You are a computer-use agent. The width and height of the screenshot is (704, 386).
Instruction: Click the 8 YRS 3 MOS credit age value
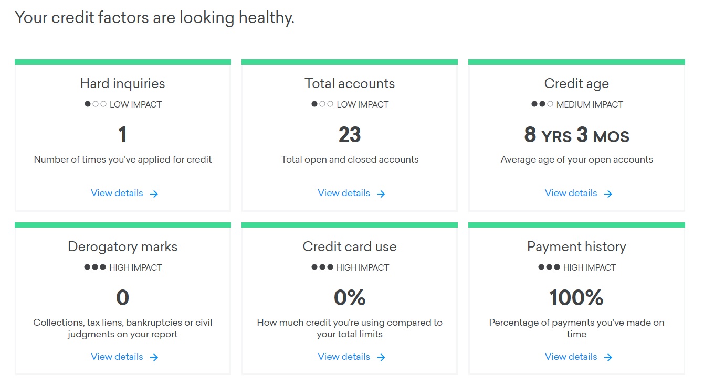tap(576, 135)
